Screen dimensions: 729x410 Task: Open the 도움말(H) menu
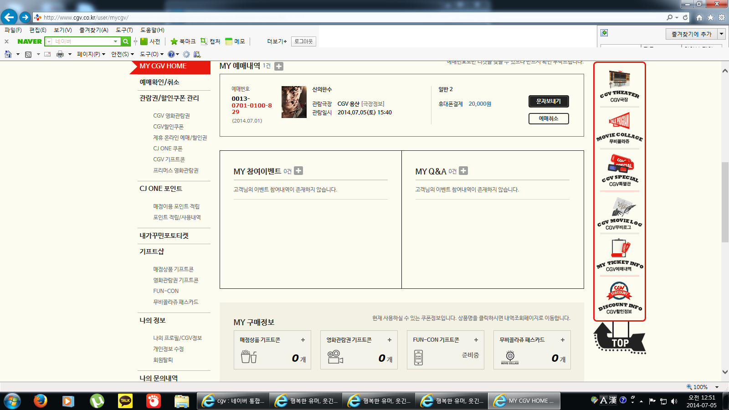(x=152, y=30)
